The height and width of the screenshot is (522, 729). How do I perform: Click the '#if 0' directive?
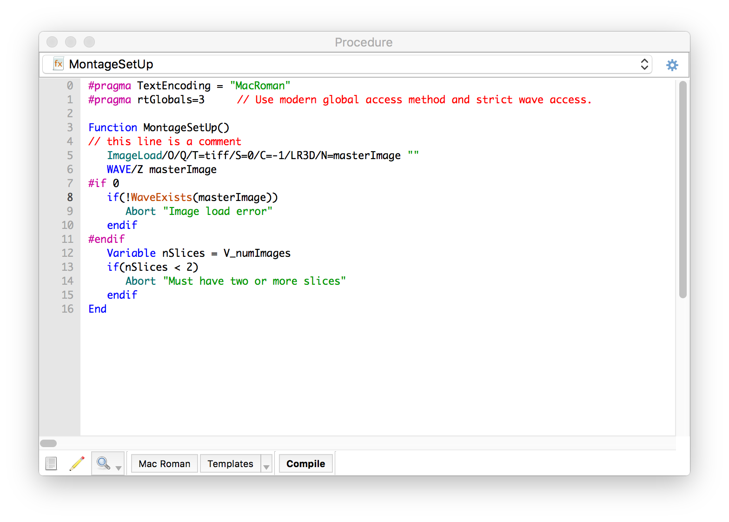point(104,183)
